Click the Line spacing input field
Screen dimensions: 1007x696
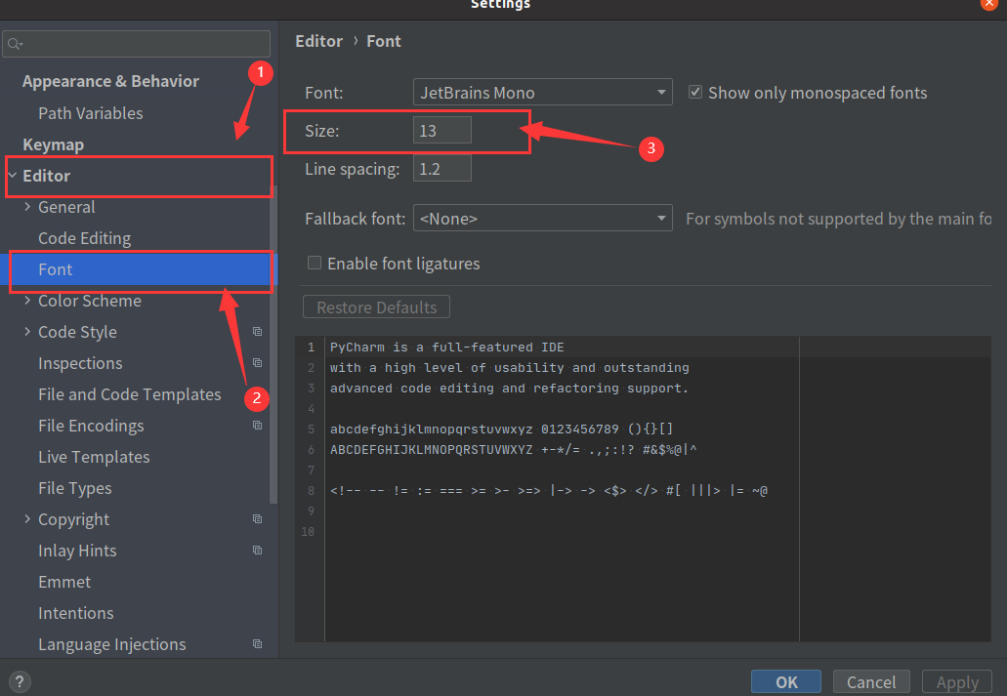(441, 169)
